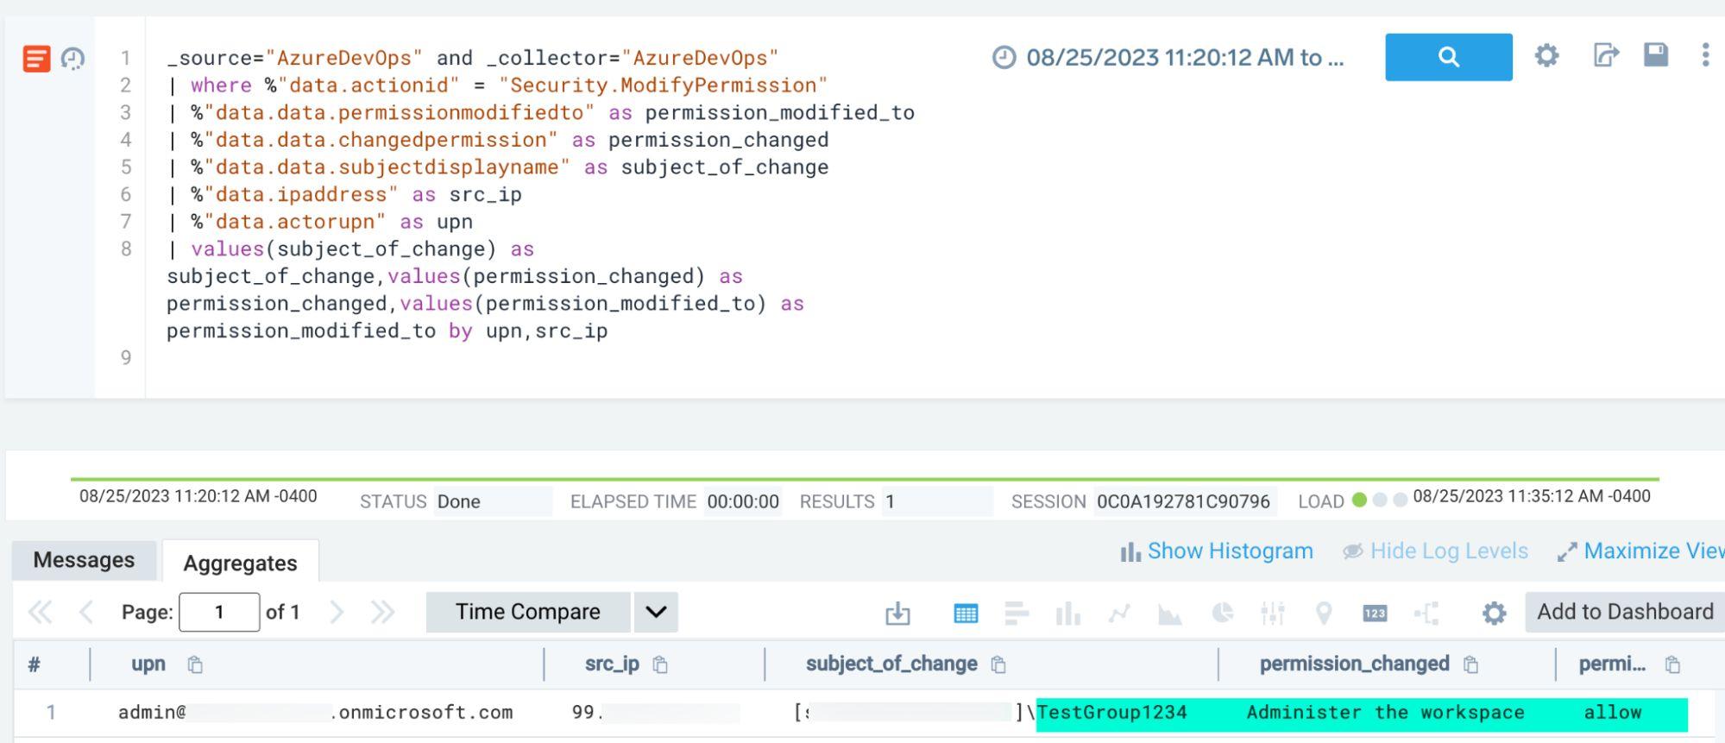Image resolution: width=1725 pixels, height=743 pixels.
Task: Jump to last page double-right arrows
Action: point(382,612)
